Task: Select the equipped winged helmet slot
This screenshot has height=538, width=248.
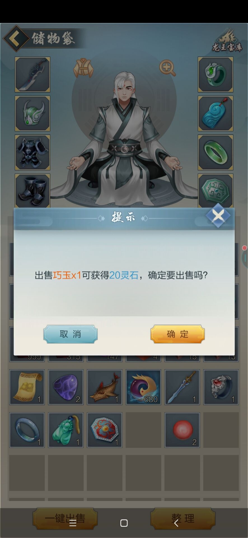Action: point(32,113)
